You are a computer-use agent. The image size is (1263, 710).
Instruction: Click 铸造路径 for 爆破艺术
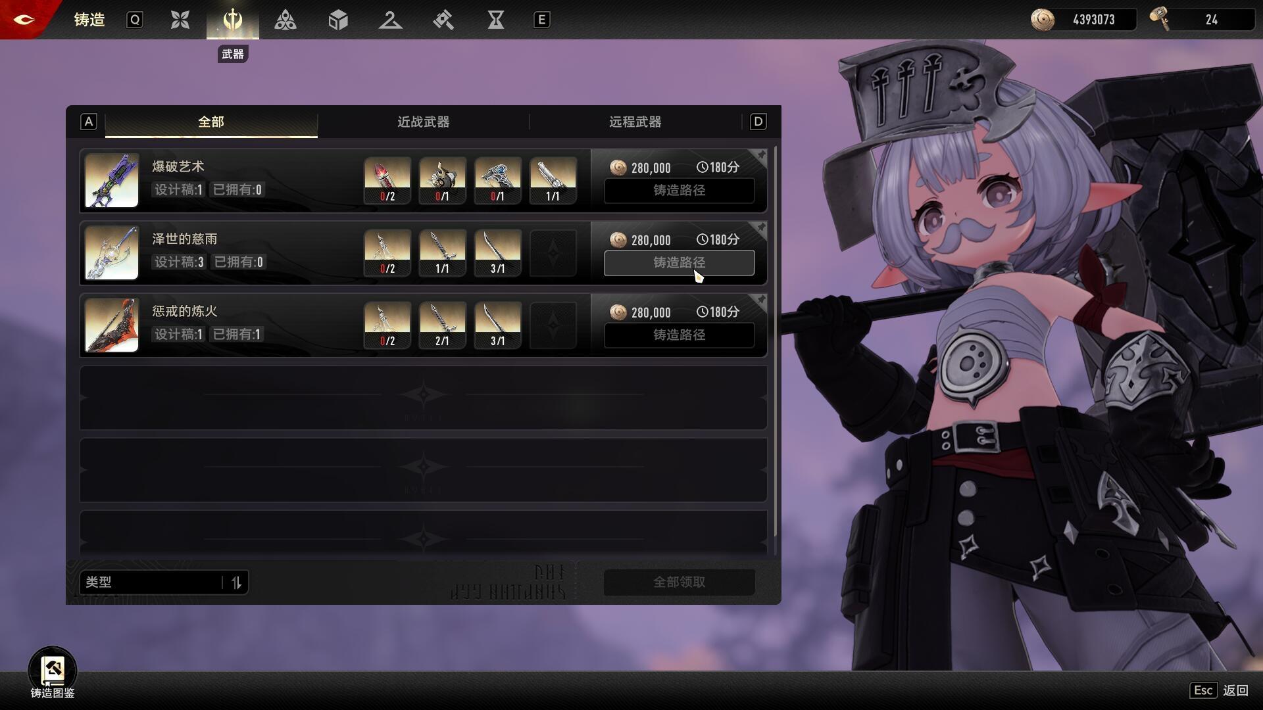[x=679, y=191]
